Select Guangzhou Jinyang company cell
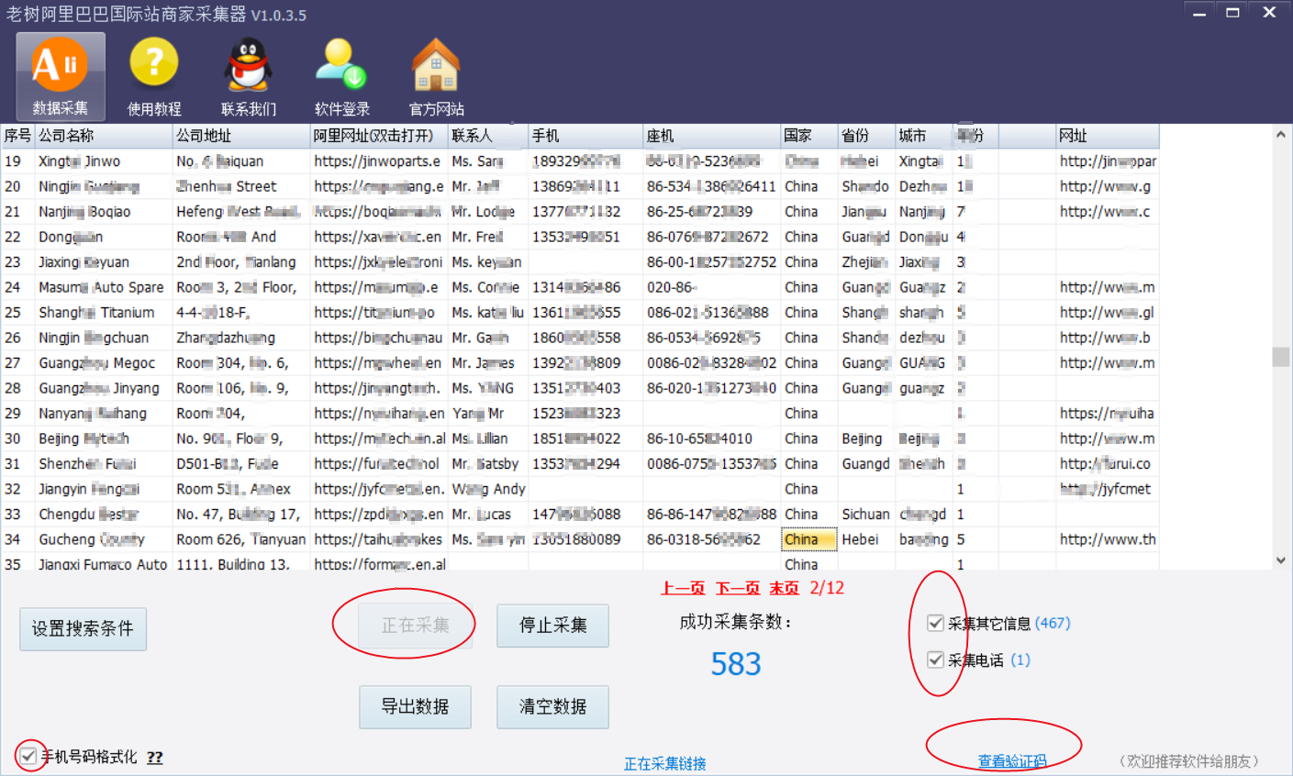The height and width of the screenshot is (776, 1293). (x=104, y=388)
